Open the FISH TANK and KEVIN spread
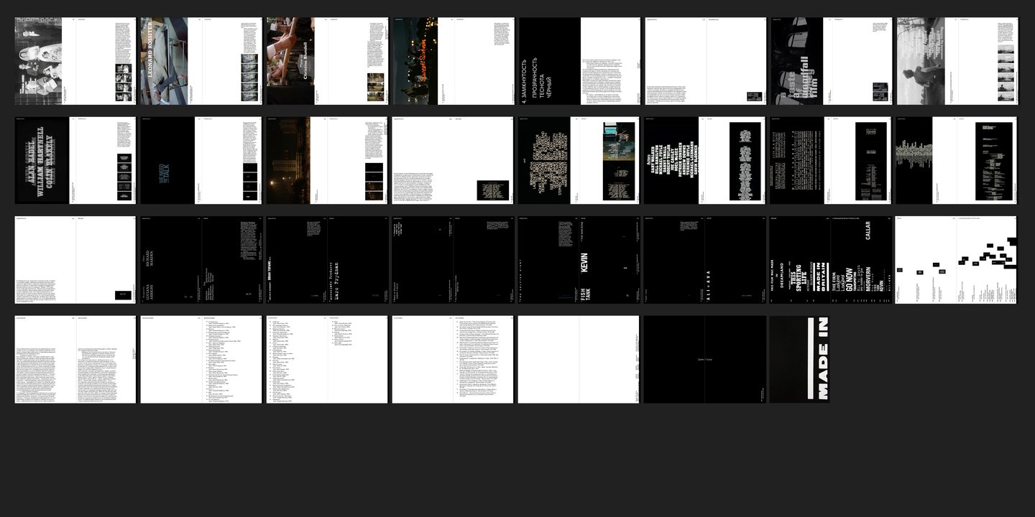1035x517 pixels. pyautogui.click(x=579, y=260)
